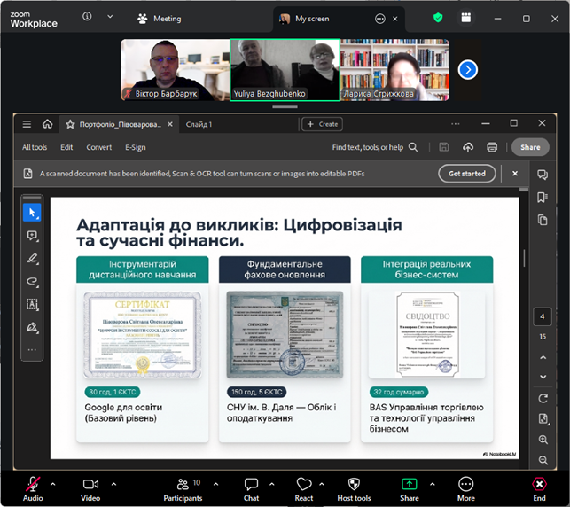Toggle Video in Zoom toolbar
The image size is (570, 507).
[x=90, y=488]
